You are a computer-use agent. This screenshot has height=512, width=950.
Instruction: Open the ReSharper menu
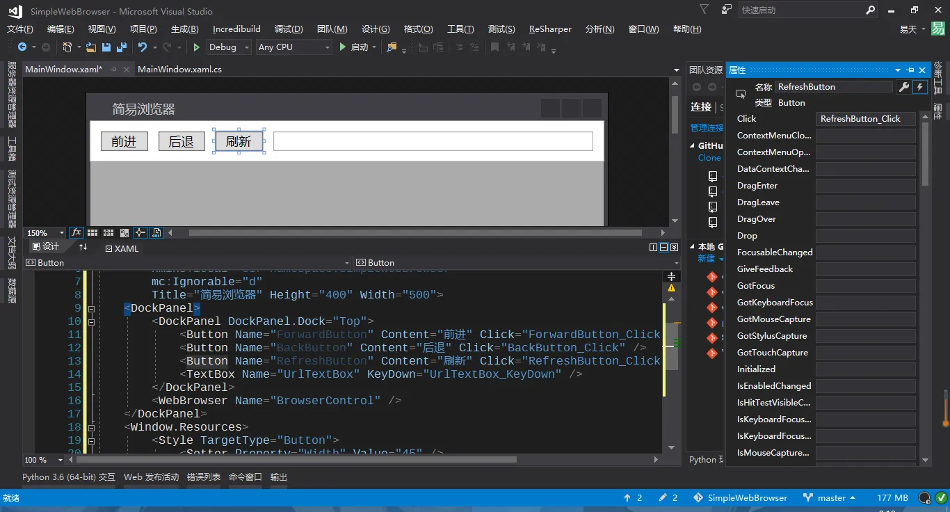(x=550, y=29)
